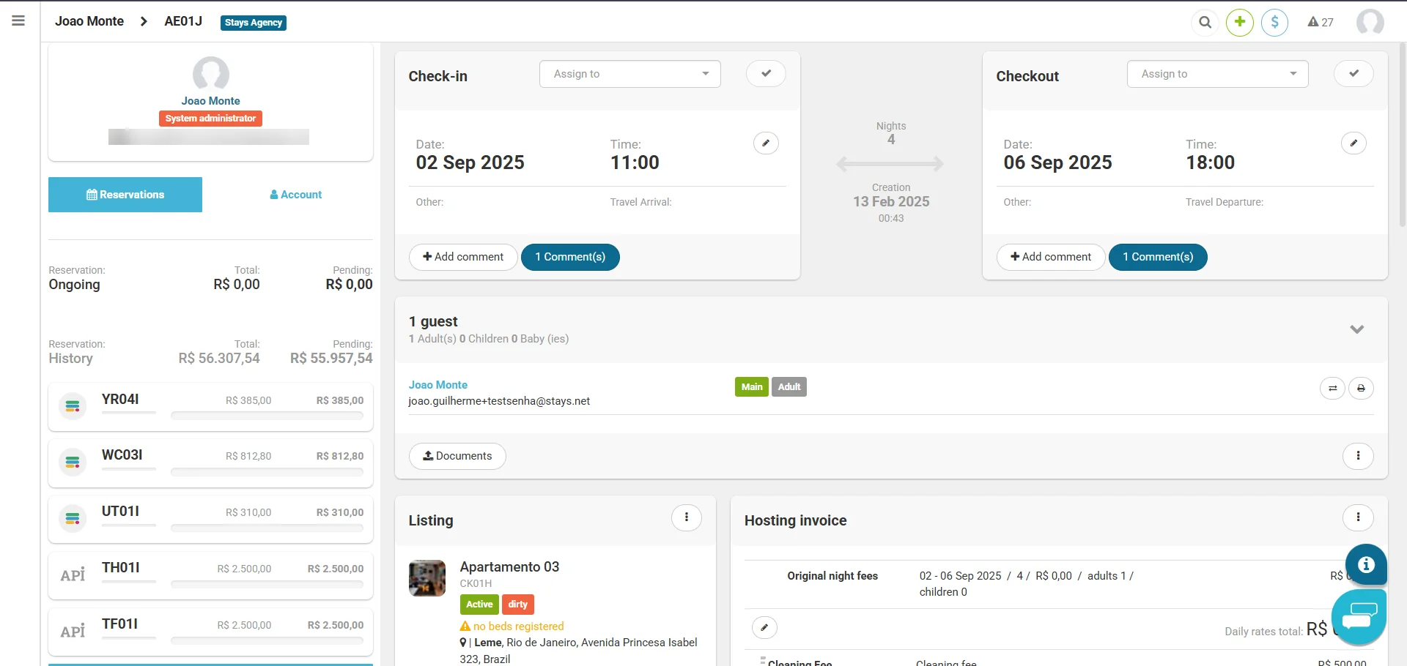The width and height of the screenshot is (1407, 666).
Task: Click the dirty status badge
Action: click(x=518, y=605)
